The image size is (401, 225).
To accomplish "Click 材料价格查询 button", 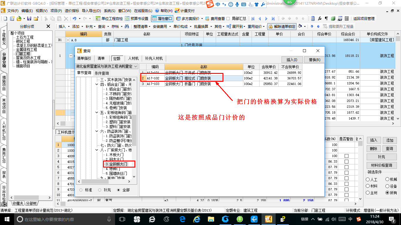I will click(382, 165).
